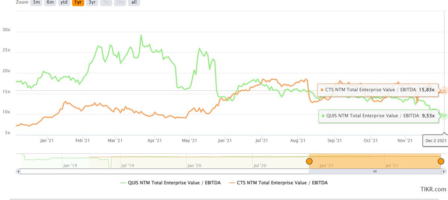Select the active 1yr zoom range
448x200 pixels.
(x=78, y=3)
